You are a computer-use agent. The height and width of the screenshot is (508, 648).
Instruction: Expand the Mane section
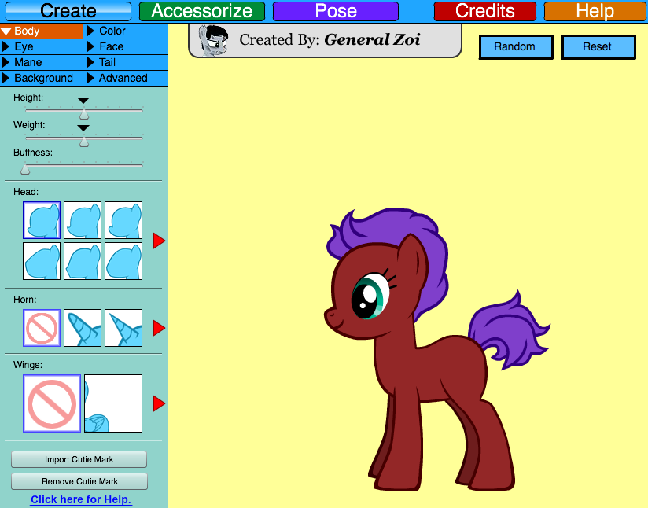tap(42, 62)
